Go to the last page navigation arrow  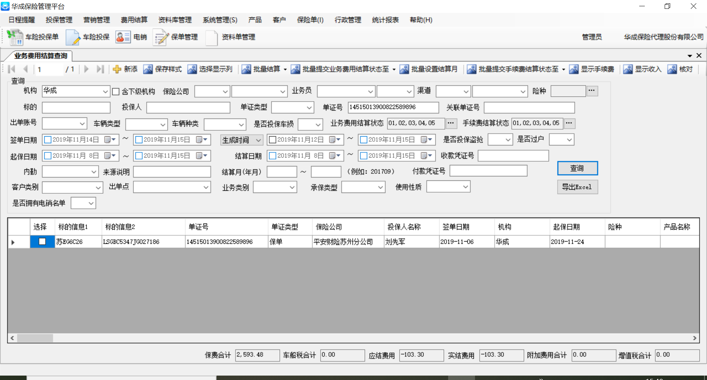pyautogui.click(x=100, y=69)
